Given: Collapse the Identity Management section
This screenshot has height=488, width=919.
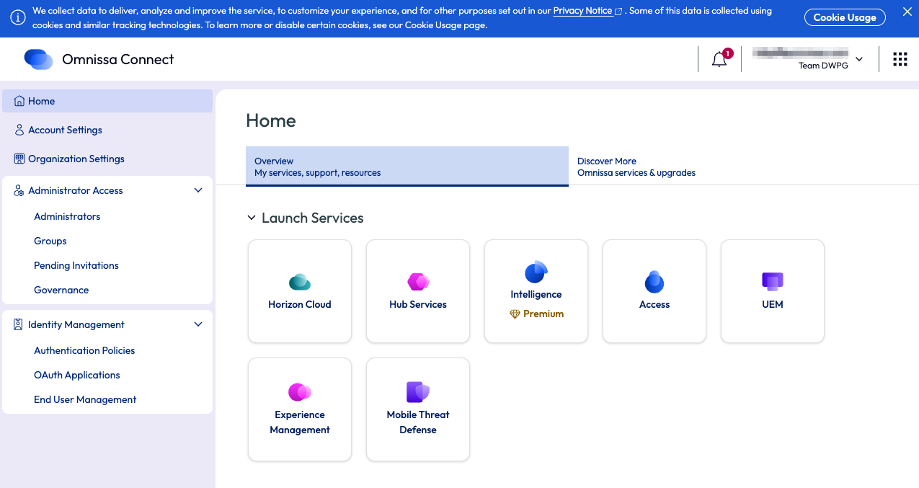Looking at the screenshot, I should [198, 324].
